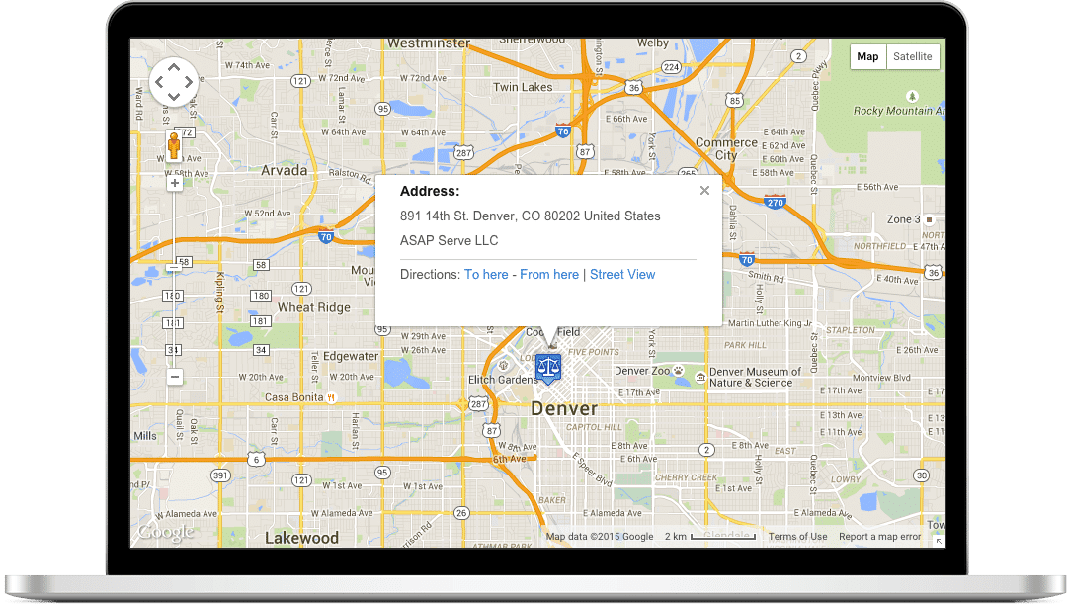
Task: Zoom in with the plus button
Action: tap(175, 183)
